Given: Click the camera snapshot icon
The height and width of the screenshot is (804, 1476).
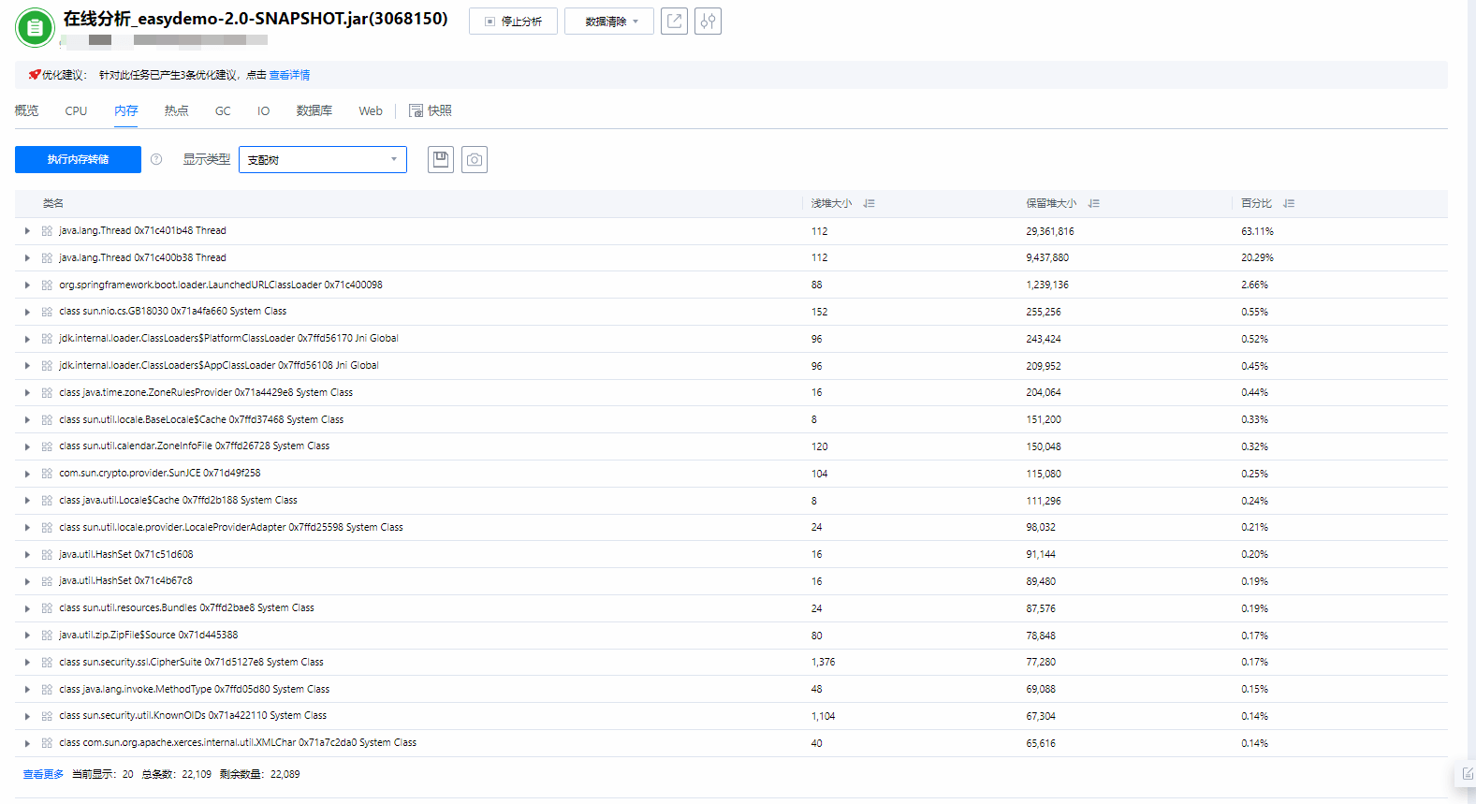Looking at the screenshot, I should coord(475,159).
